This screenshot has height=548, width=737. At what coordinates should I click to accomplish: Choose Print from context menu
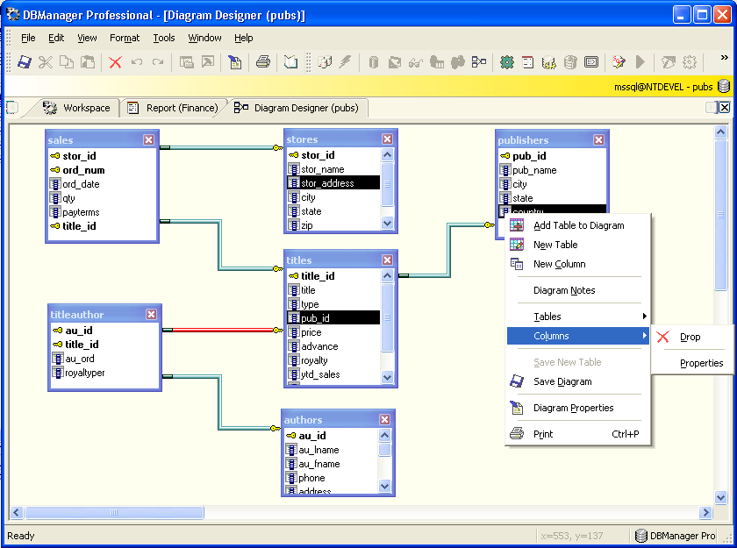click(x=577, y=434)
